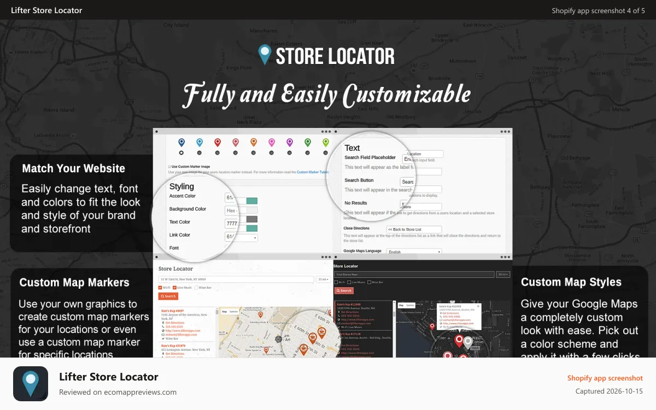
Task: Click Get Directions under Kate's Kup #4697
Action: 175,323
